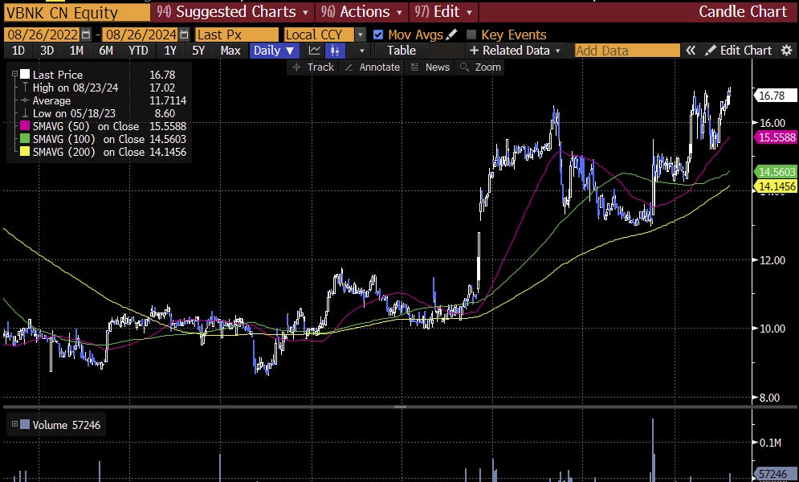Open the Daily interval dropdown
This screenshot has width=799, height=482.
273,50
